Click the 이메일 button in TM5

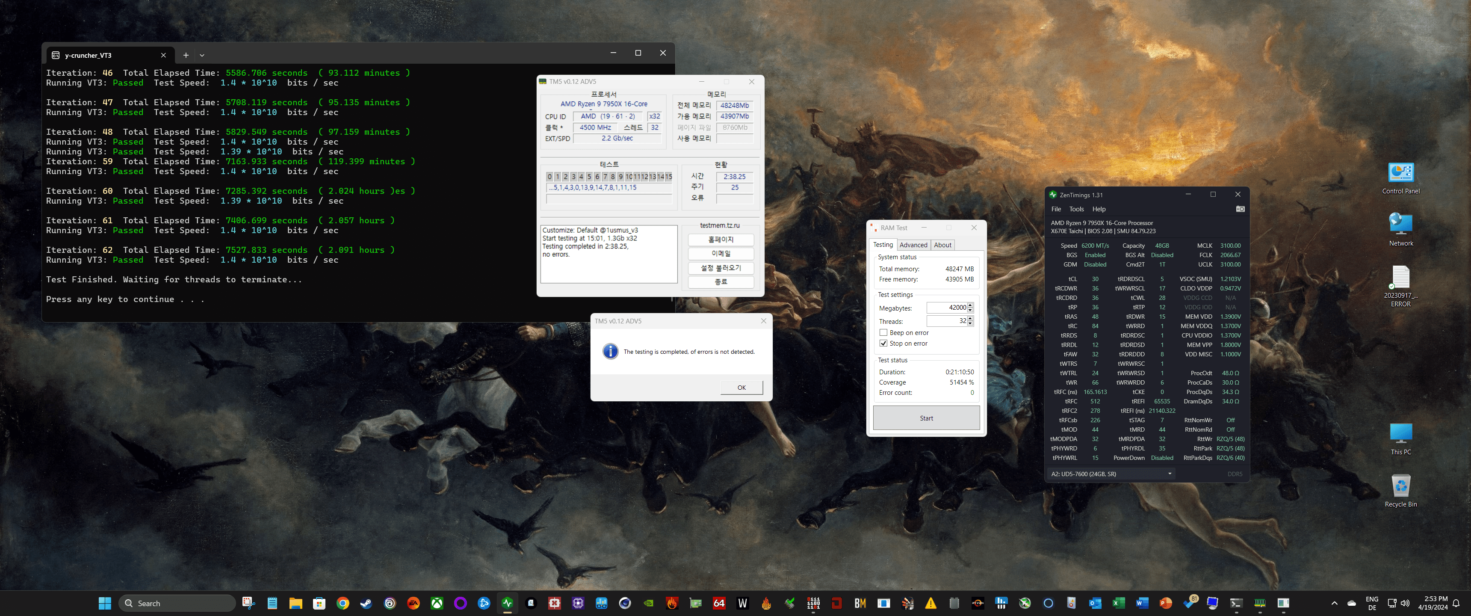pos(721,254)
